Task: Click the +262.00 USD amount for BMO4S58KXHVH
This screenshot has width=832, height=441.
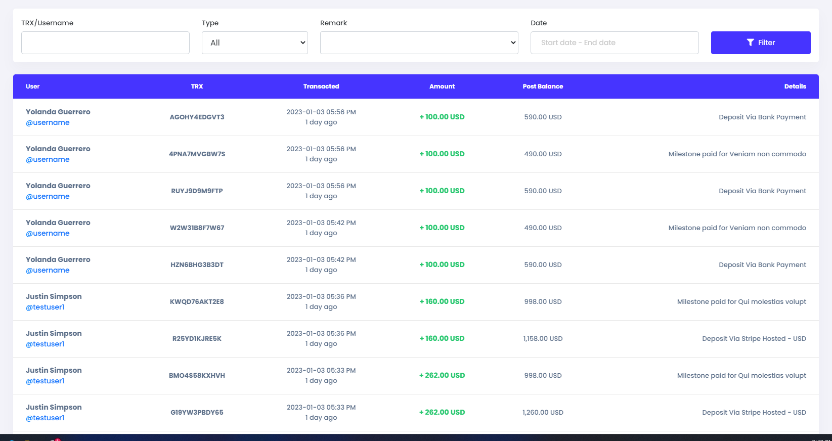Action: 442,376
